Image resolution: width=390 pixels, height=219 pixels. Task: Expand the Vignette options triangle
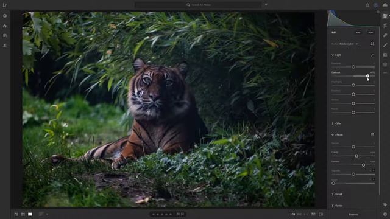pyautogui.click(x=374, y=170)
